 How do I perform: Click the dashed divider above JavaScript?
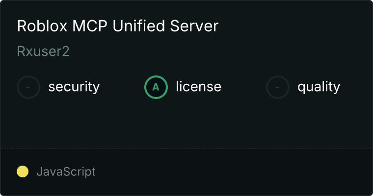(186, 148)
